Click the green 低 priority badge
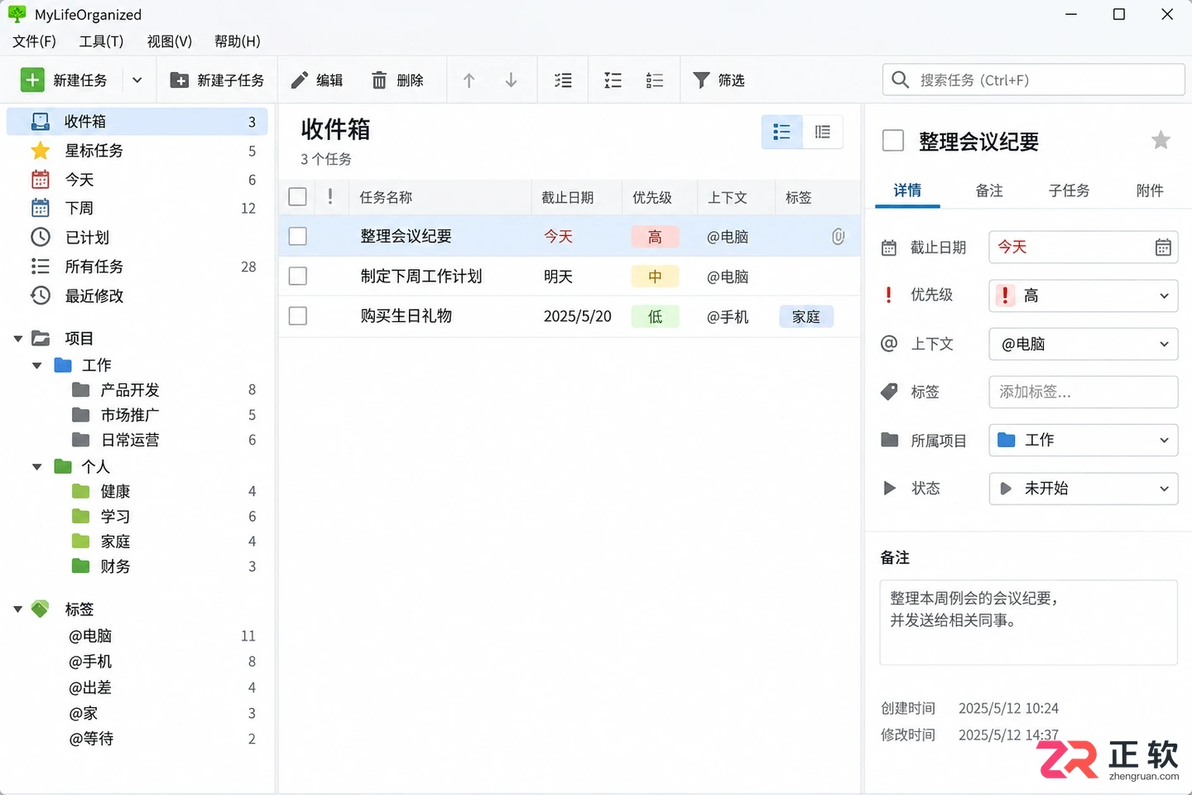 tap(655, 316)
